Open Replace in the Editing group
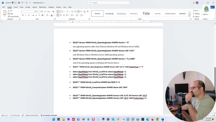 (x=196, y=14)
